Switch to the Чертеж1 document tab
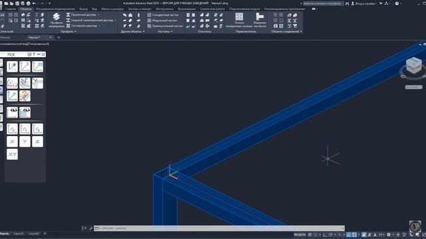Image resolution: width=426 pixels, height=239 pixels. [35, 37]
